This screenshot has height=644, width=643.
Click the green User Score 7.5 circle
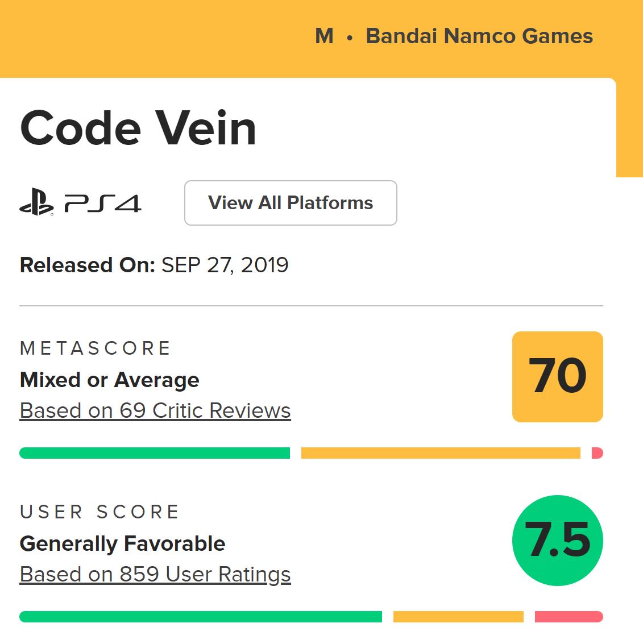coord(557,540)
